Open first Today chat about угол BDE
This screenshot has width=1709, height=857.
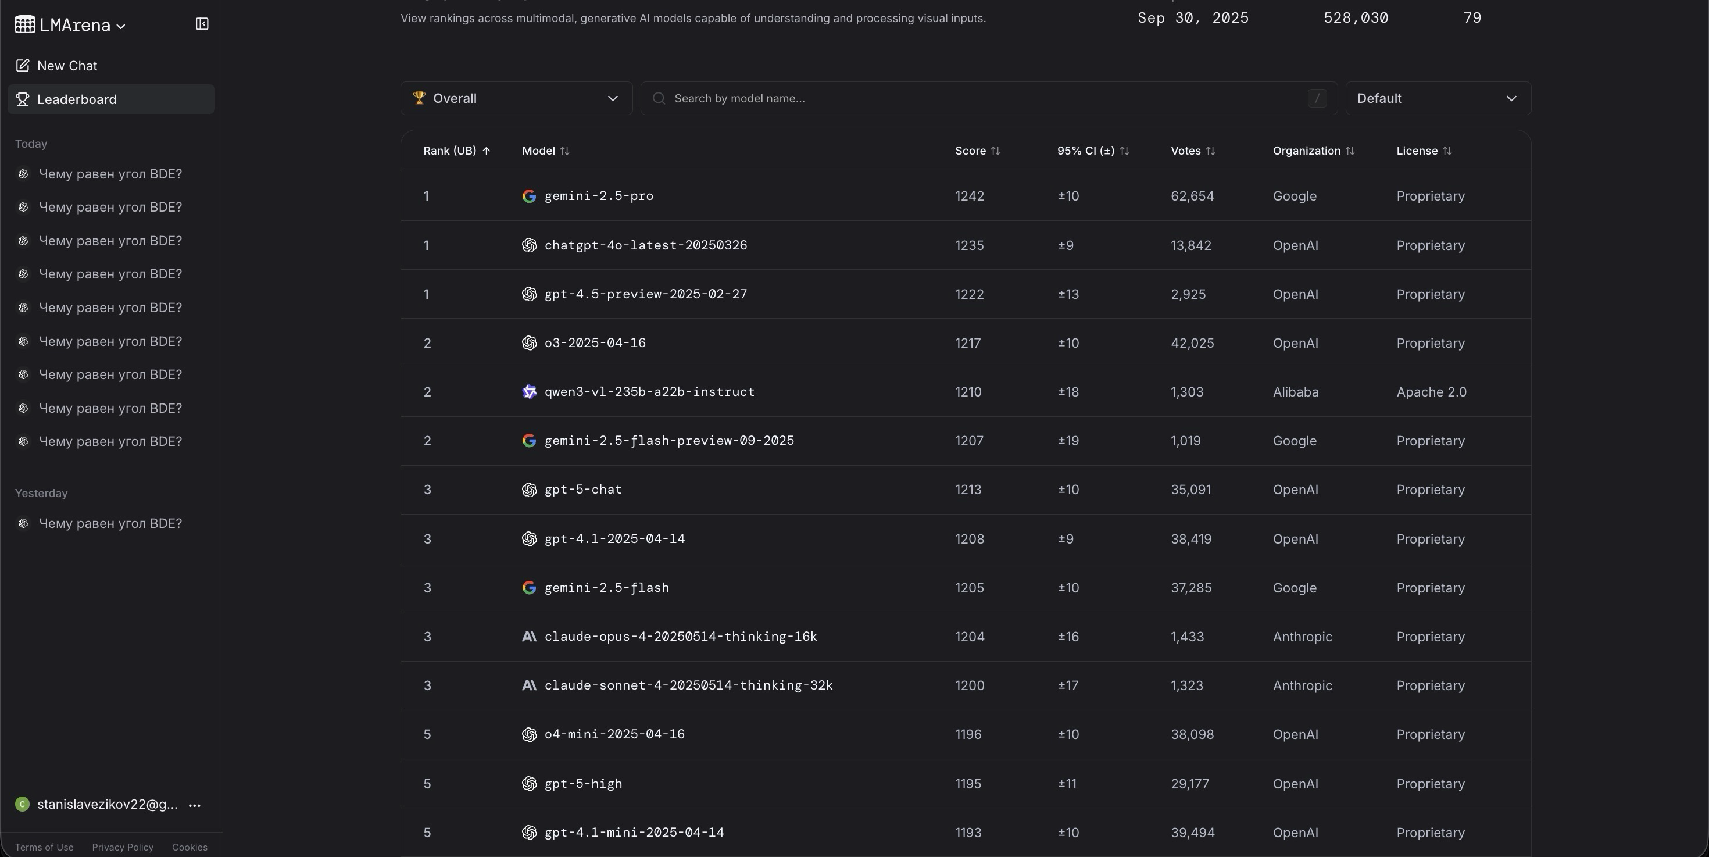click(110, 174)
